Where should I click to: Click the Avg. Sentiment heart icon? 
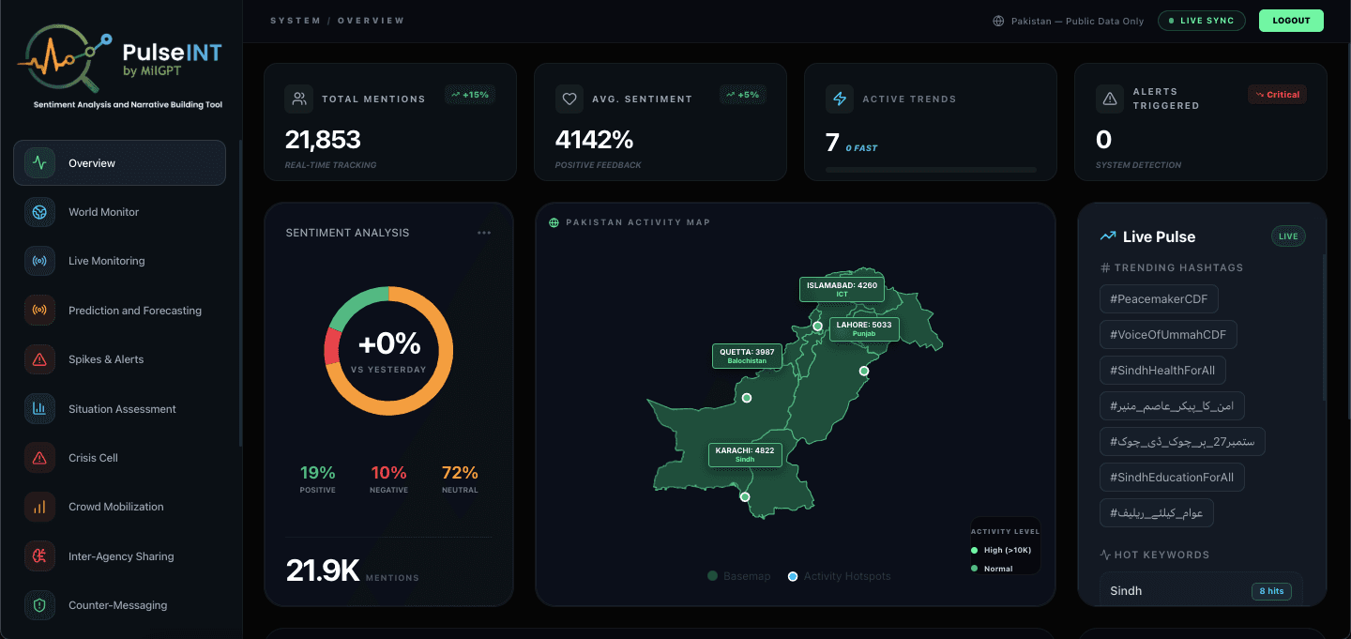(569, 99)
